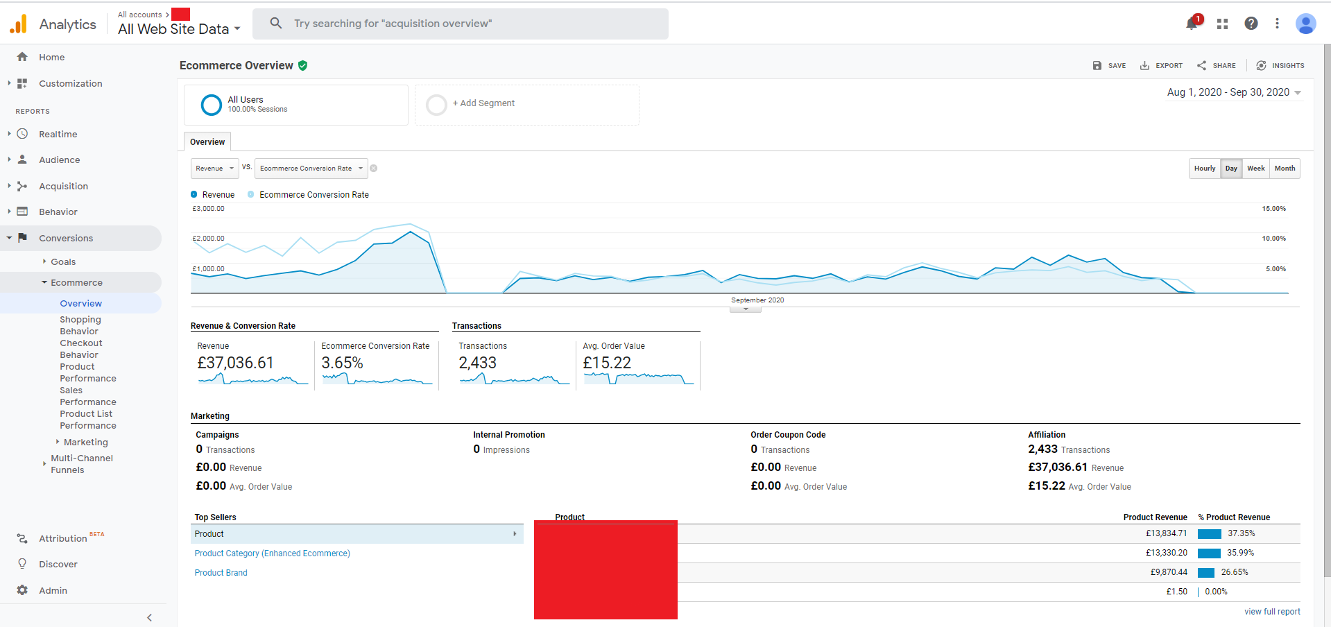Open Sales Performance report in sidebar

87,396
